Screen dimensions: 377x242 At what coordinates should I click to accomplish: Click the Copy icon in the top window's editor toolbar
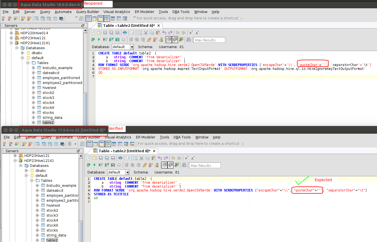tap(152, 33)
